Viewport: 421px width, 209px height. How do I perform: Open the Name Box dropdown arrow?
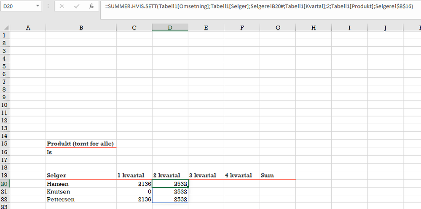pos(38,6)
